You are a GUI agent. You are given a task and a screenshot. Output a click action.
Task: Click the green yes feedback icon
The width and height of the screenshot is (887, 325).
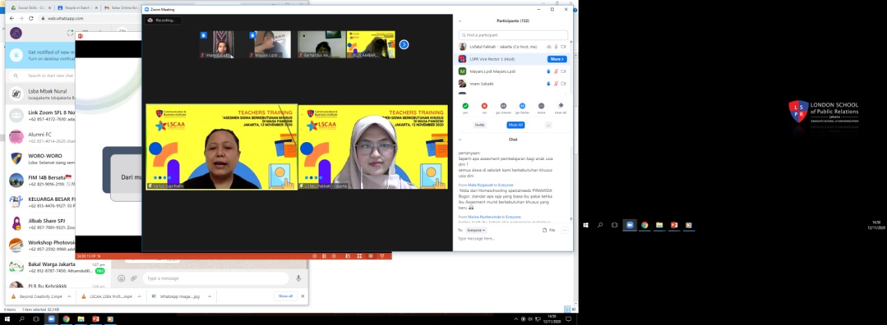click(465, 106)
